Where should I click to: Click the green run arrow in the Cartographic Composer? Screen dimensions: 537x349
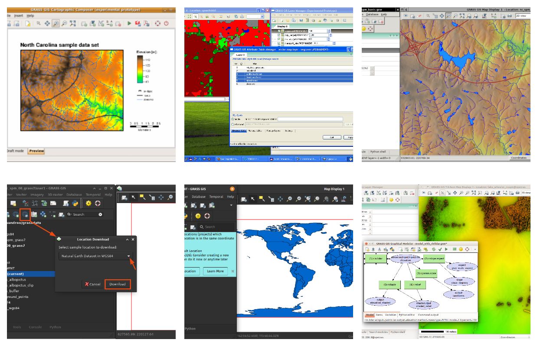pyautogui.click(x=129, y=23)
